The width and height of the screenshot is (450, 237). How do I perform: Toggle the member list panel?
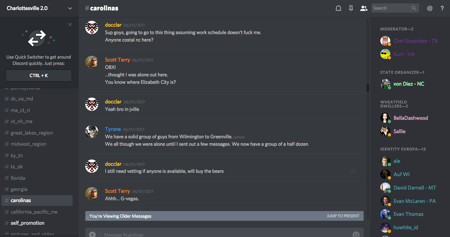click(x=364, y=8)
